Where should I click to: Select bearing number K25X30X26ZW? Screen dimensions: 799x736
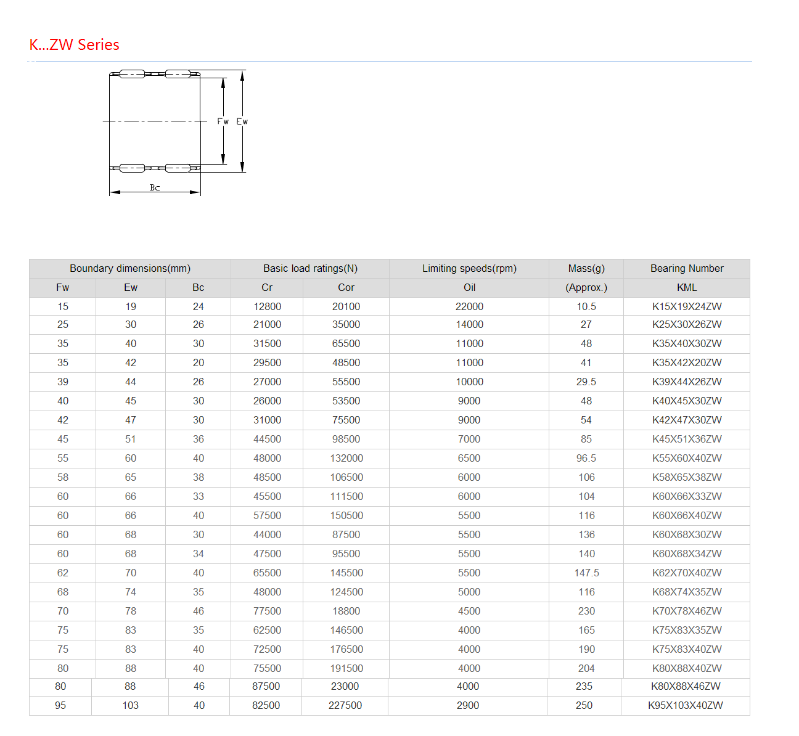(687, 324)
